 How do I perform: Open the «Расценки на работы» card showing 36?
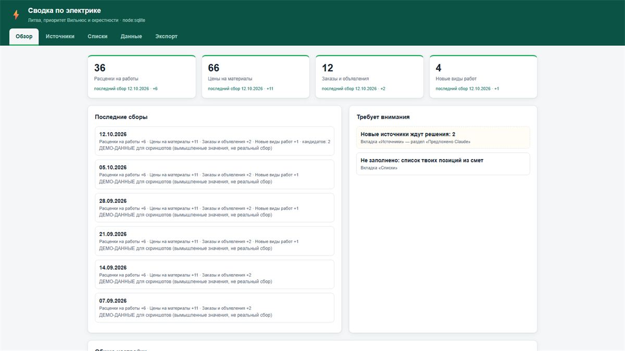tap(142, 76)
